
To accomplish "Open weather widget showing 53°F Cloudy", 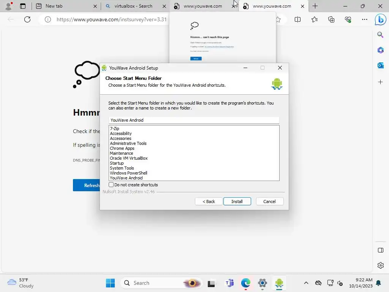I will coord(21,283).
